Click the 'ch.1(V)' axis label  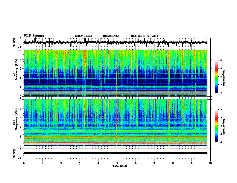click(14, 42)
